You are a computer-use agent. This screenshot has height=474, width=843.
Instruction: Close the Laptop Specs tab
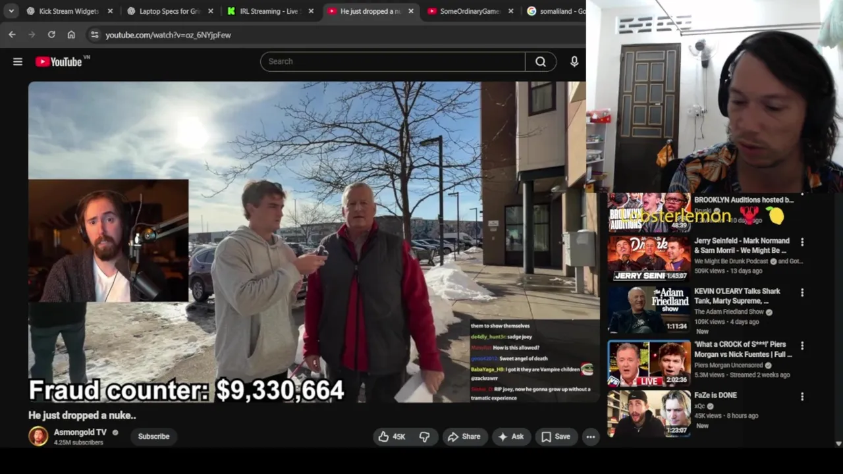pyautogui.click(x=211, y=11)
